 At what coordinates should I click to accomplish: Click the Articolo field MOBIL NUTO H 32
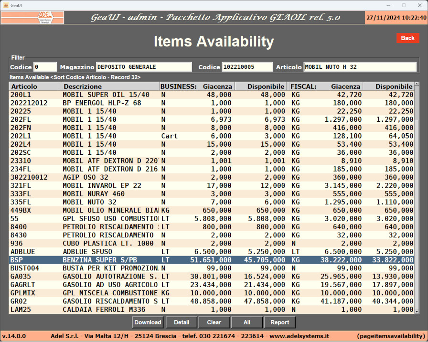pos(360,67)
